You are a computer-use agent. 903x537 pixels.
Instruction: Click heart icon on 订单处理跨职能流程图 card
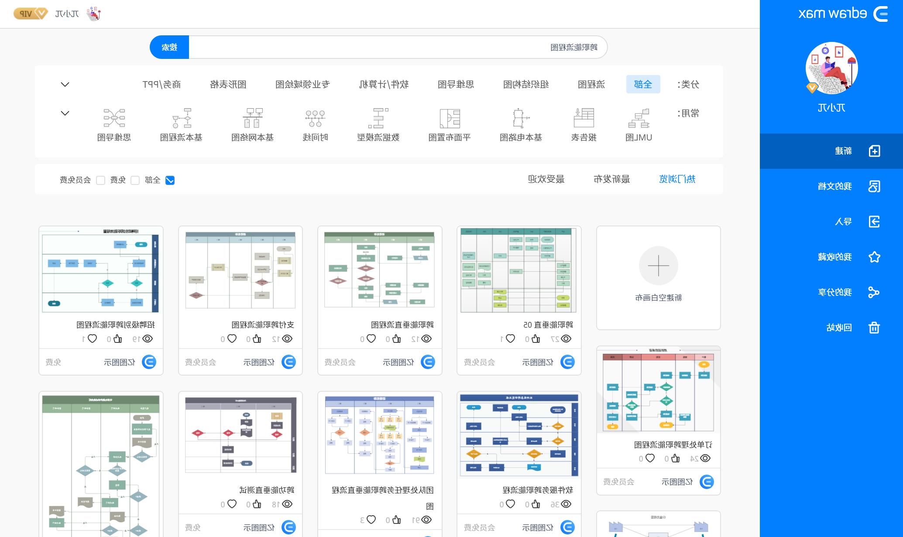(650, 458)
